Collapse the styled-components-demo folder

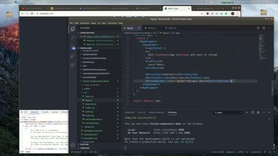click(x=96, y=81)
